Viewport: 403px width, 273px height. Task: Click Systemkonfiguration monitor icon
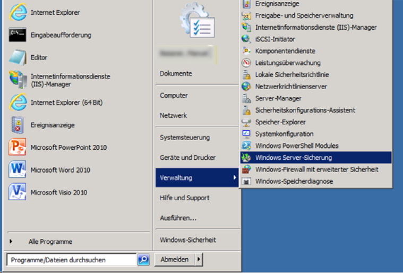[246, 134]
